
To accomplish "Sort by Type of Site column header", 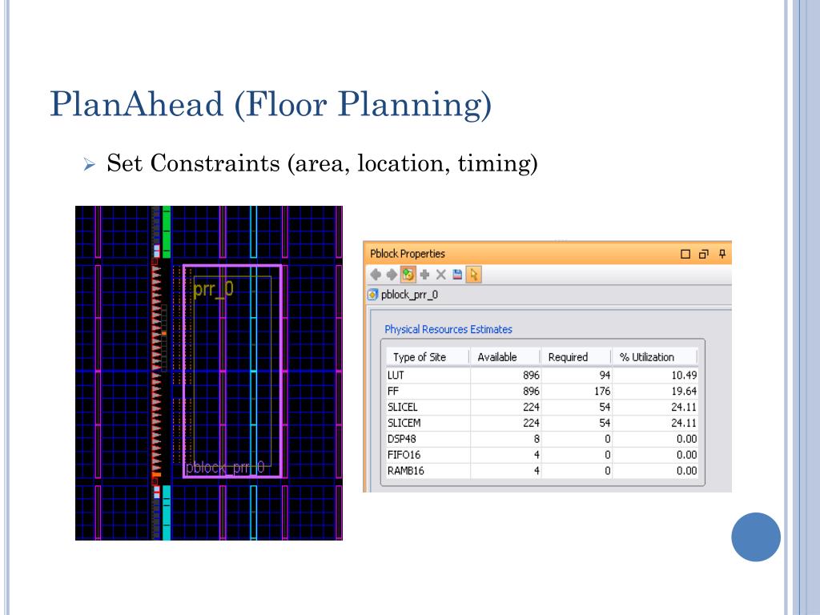I will pos(428,356).
